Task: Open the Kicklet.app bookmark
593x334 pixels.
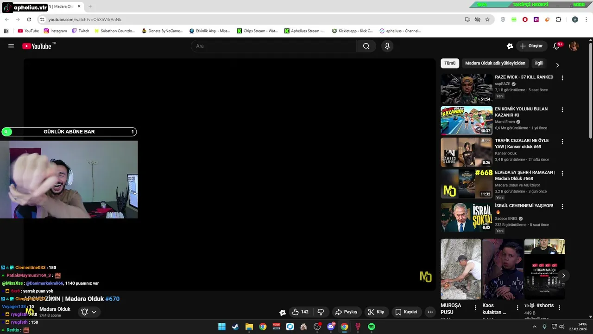Action: [353, 31]
